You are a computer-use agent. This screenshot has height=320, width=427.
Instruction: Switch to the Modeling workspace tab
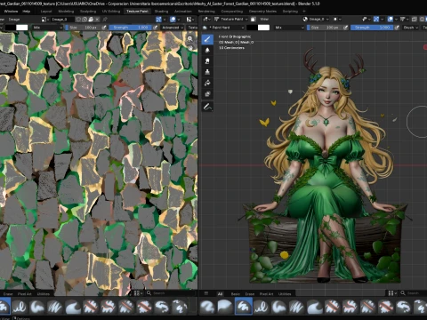(x=66, y=12)
